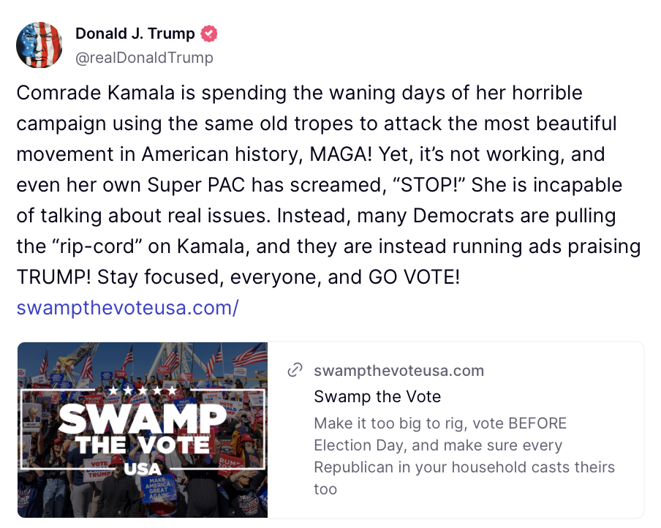The image size is (661, 528).
Task: Open the @realDonaldTrump handle
Action: point(144,57)
